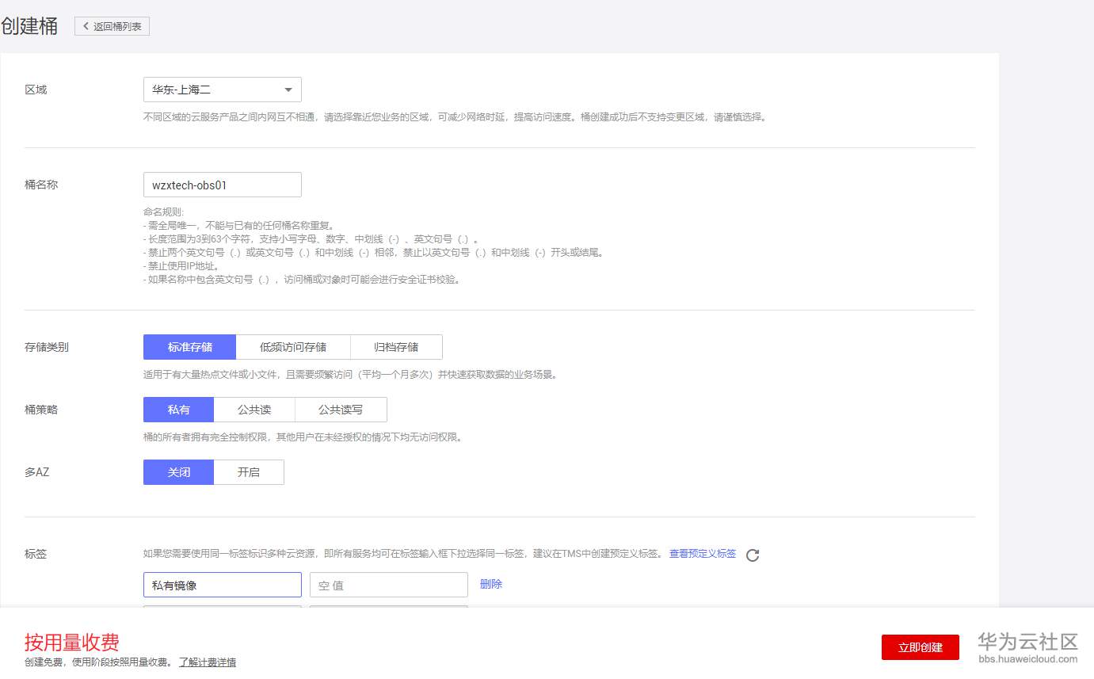Click the tag value field showing 空值
1094x679 pixels.
coord(388,584)
